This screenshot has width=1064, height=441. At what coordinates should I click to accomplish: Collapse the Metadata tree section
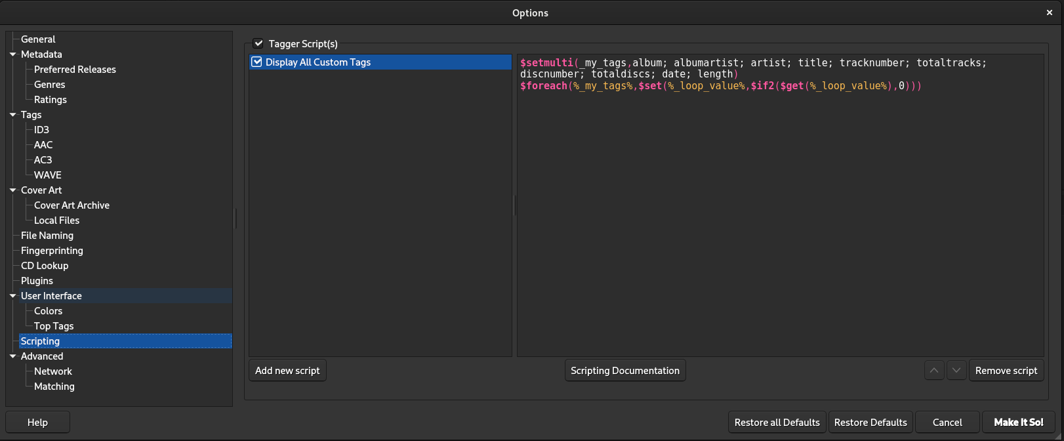(12, 54)
